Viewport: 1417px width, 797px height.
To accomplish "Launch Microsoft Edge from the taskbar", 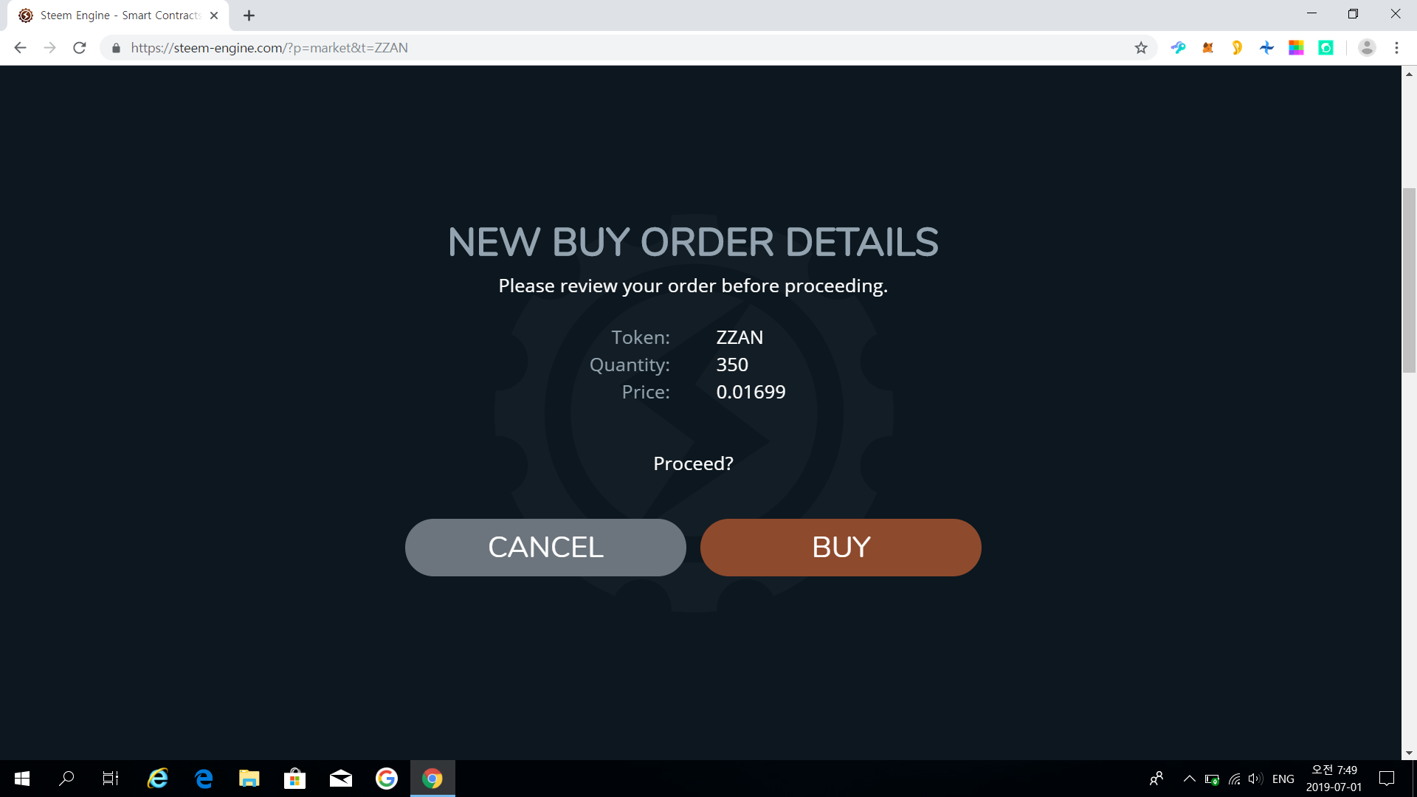I will point(204,779).
